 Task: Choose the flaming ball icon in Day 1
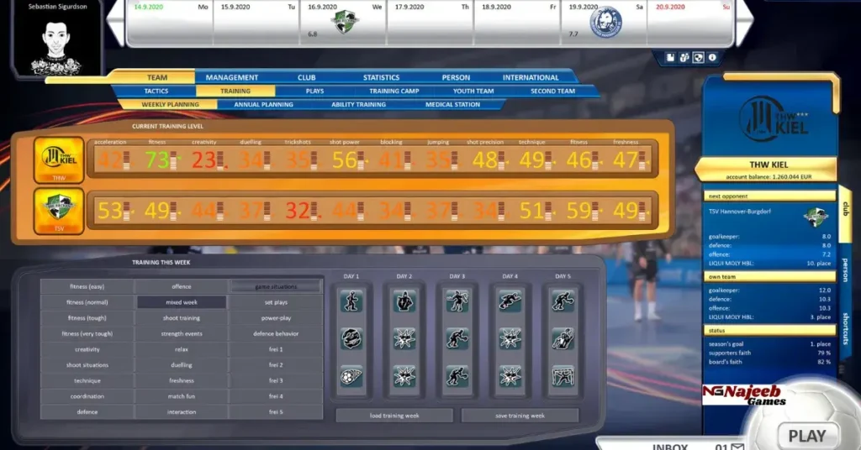(351, 377)
